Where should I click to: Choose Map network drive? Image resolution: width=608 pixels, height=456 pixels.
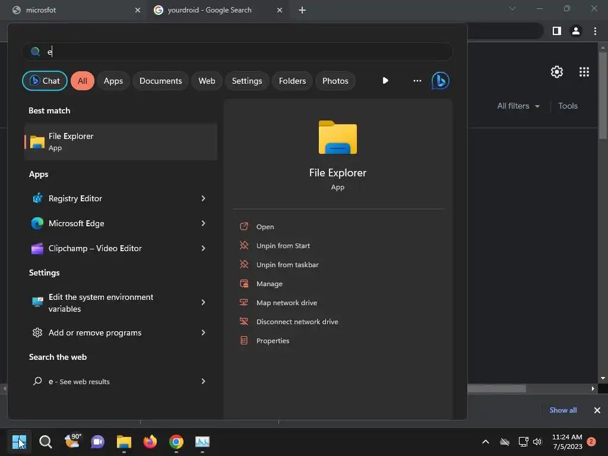pos(287,303)
